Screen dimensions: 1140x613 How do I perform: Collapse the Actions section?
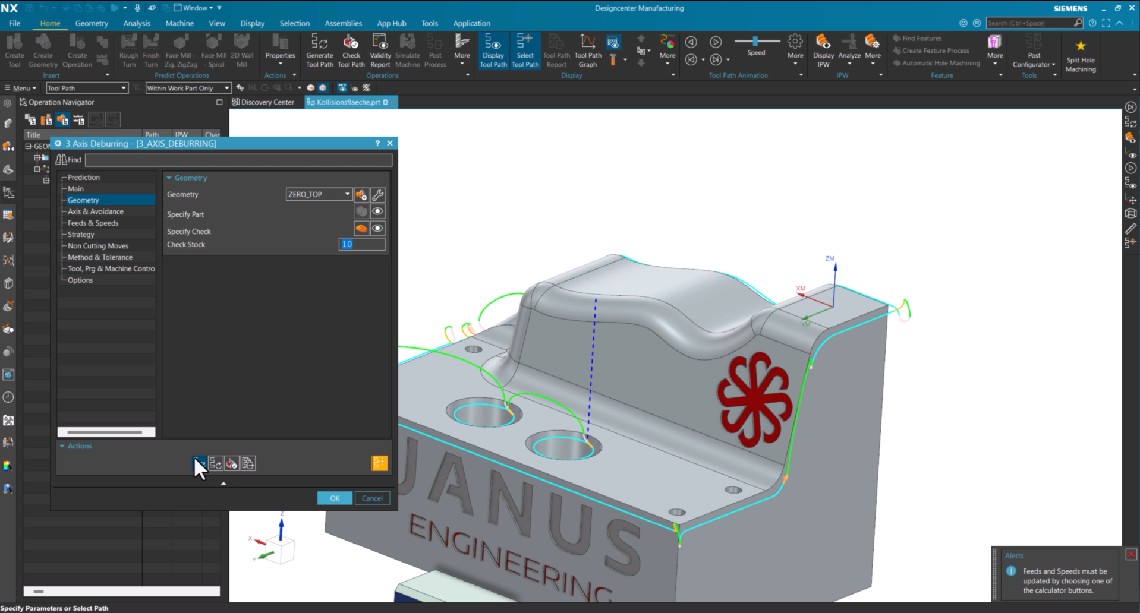pos(62,446)
